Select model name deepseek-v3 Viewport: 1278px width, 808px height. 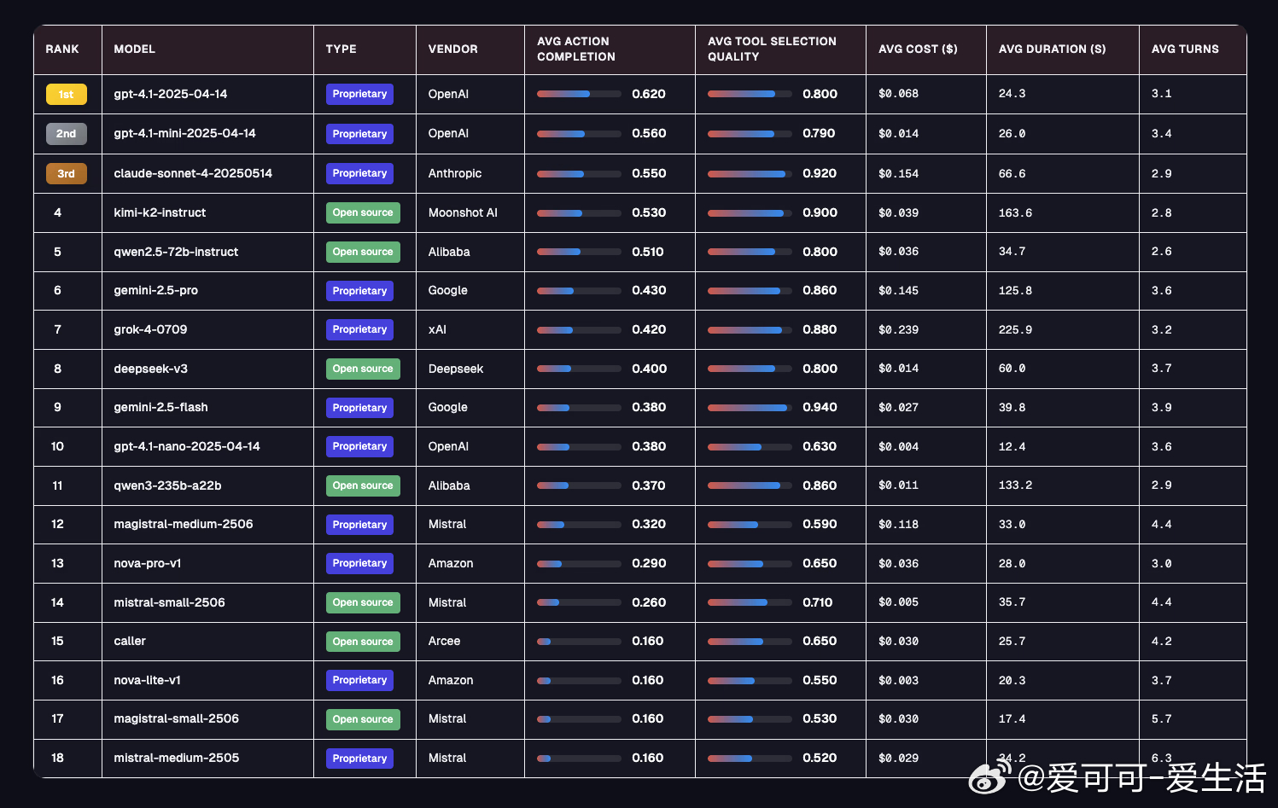pos(151,369)
